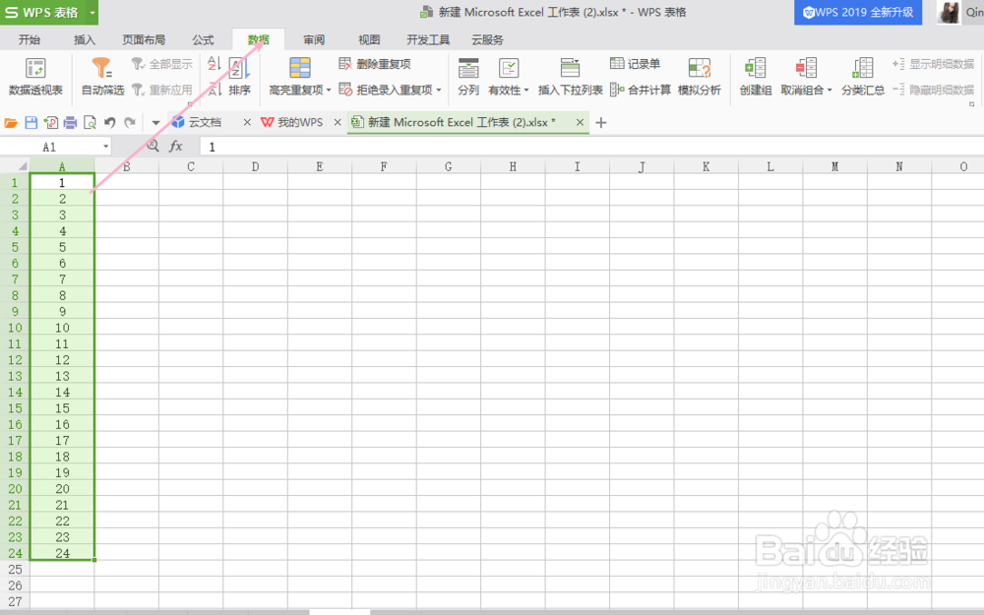Click 显示明细数据 show detail

tap(933, 64)
